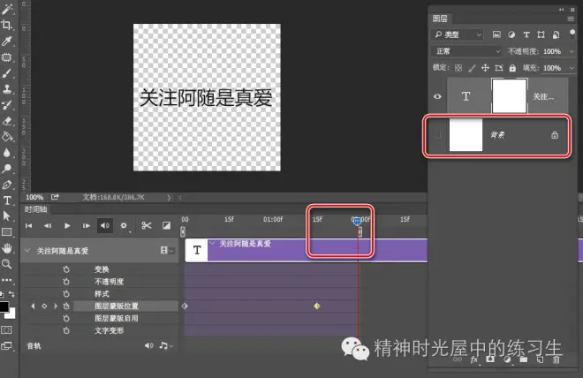Filter layers by text type
The width and height of the screenshot is (583, 378).
point(526,34)
